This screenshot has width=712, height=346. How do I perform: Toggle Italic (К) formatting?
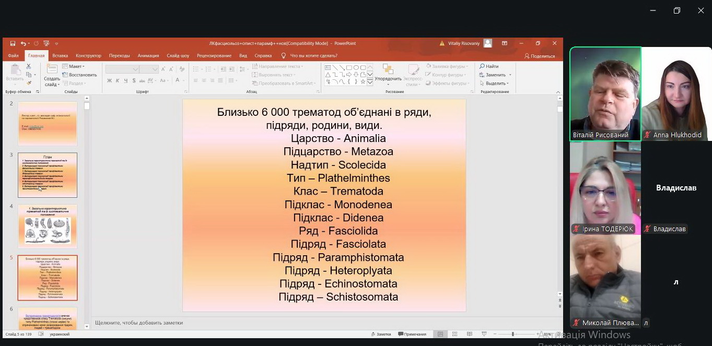[x=118, y=80]
